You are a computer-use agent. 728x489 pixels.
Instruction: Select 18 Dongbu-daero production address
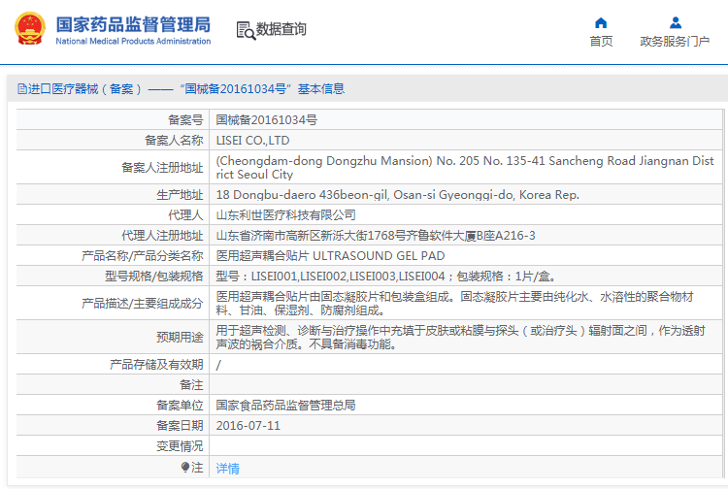point(397,195)
